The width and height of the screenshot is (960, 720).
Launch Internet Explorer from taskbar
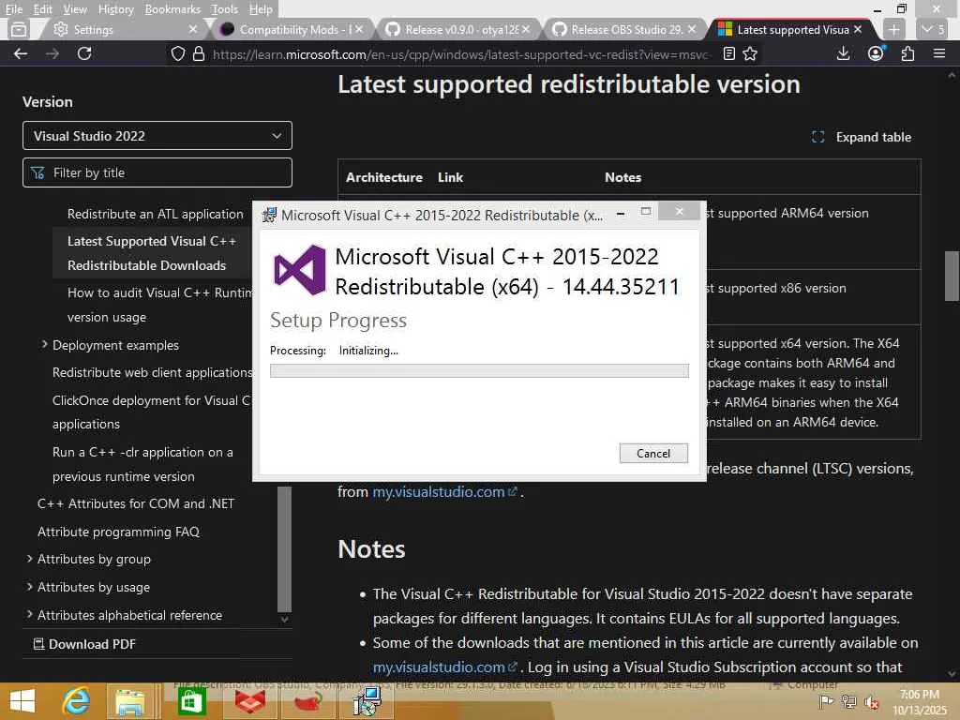tap(77, 701)
